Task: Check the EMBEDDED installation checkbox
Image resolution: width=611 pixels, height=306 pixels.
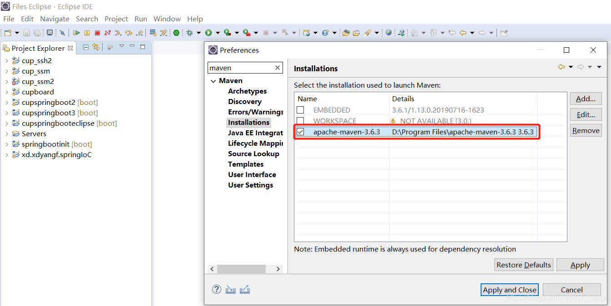Action: tap(300, 110)
